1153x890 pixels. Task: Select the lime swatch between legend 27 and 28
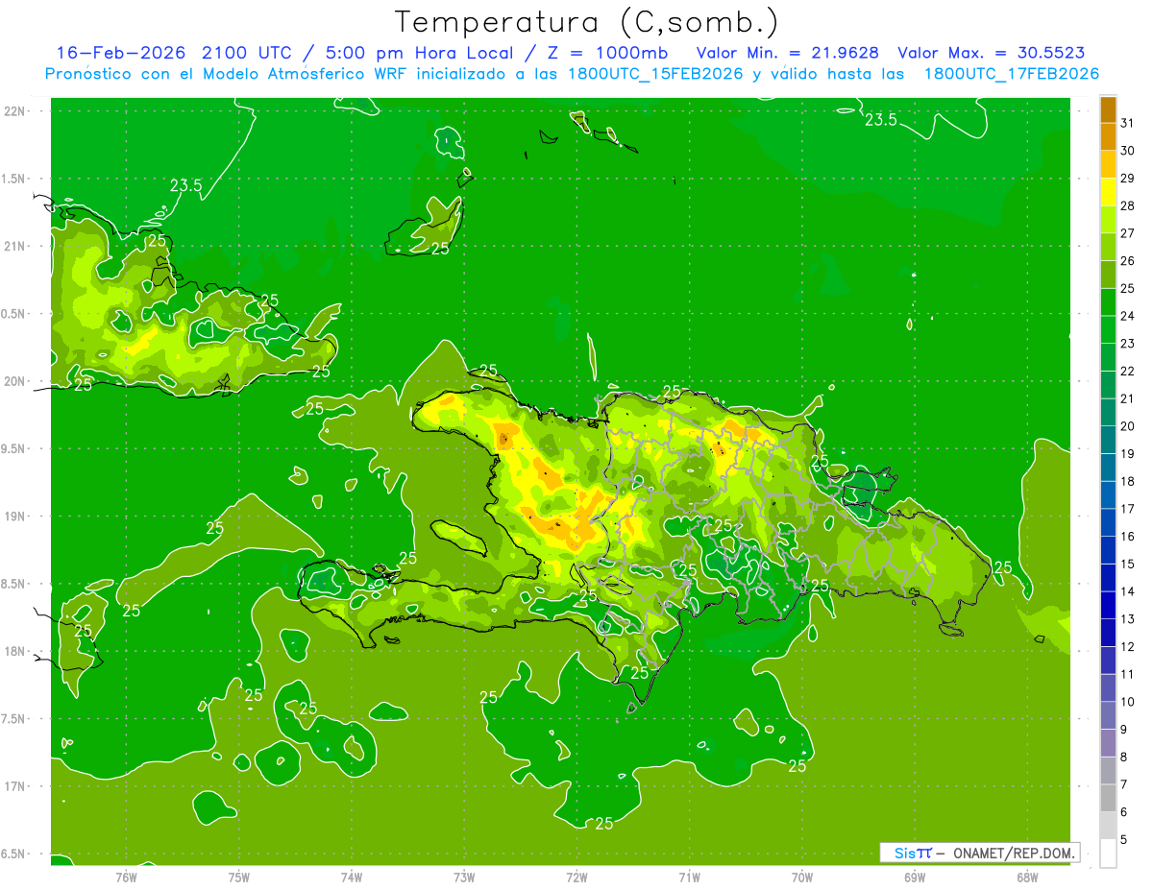pyautogui.click(x=1108, y=220)
